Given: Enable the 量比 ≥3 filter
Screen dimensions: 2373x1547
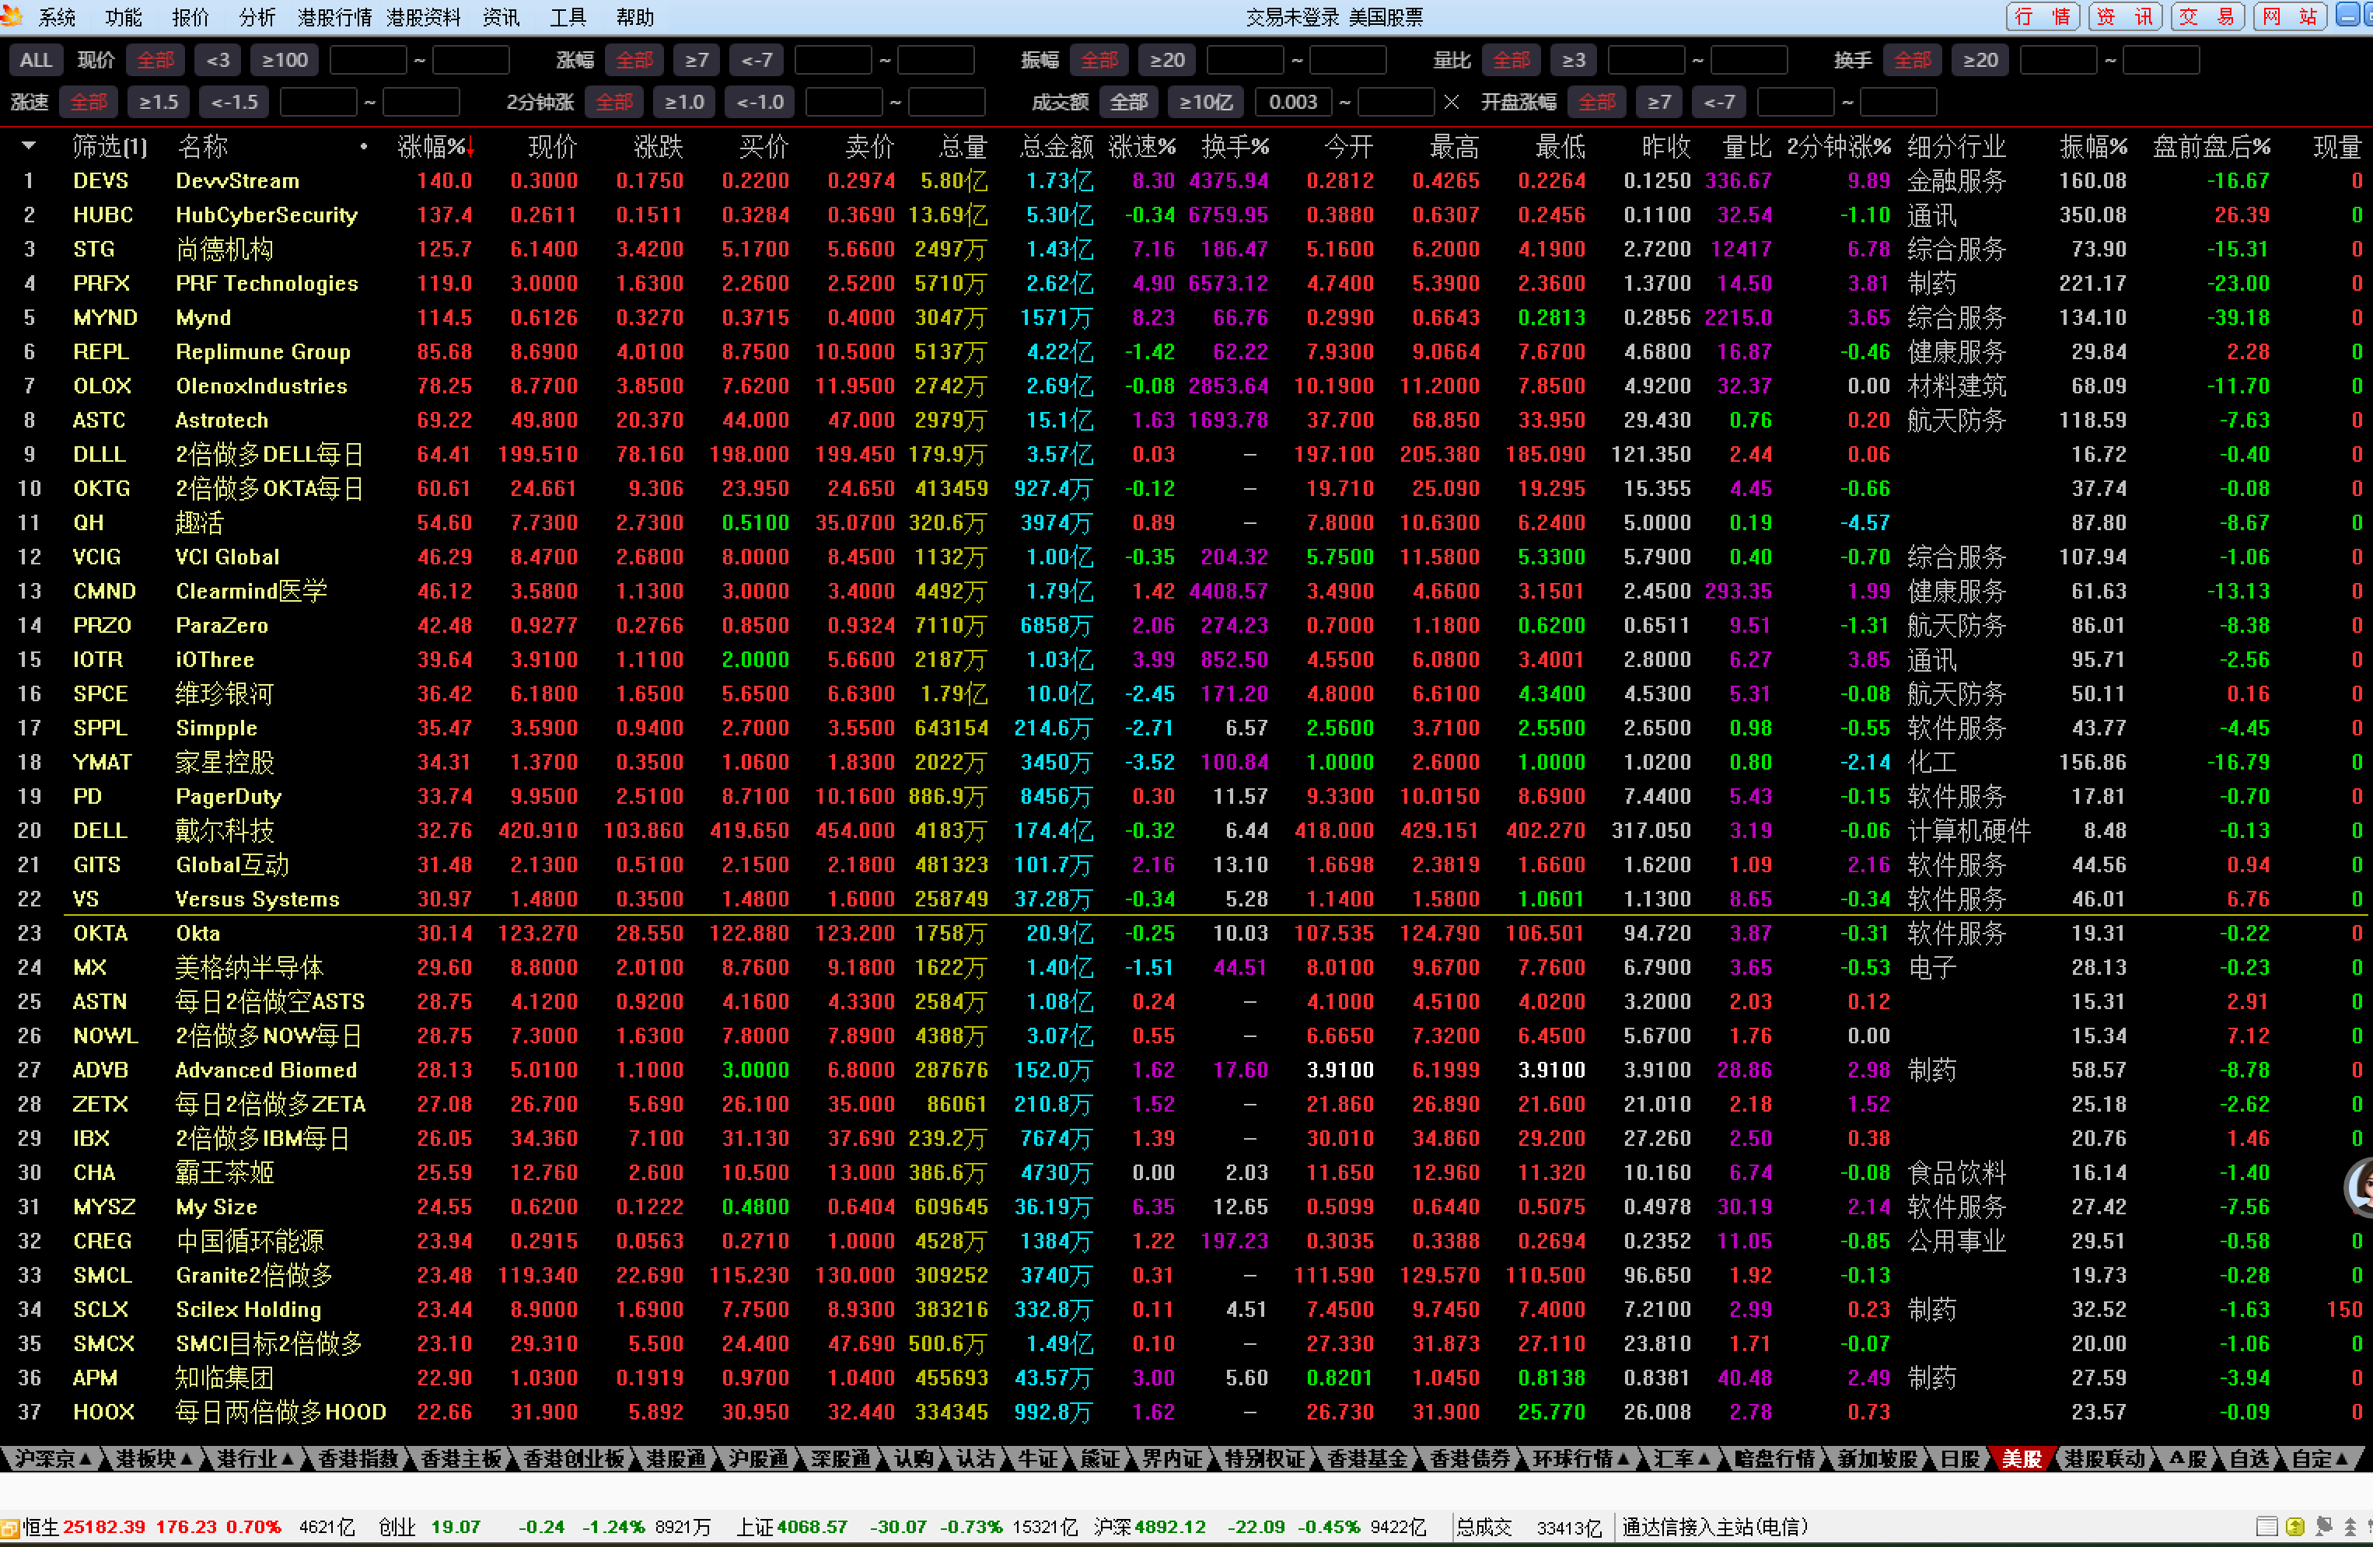Looking at the screenshot, I should click(x=1574, y=60).
